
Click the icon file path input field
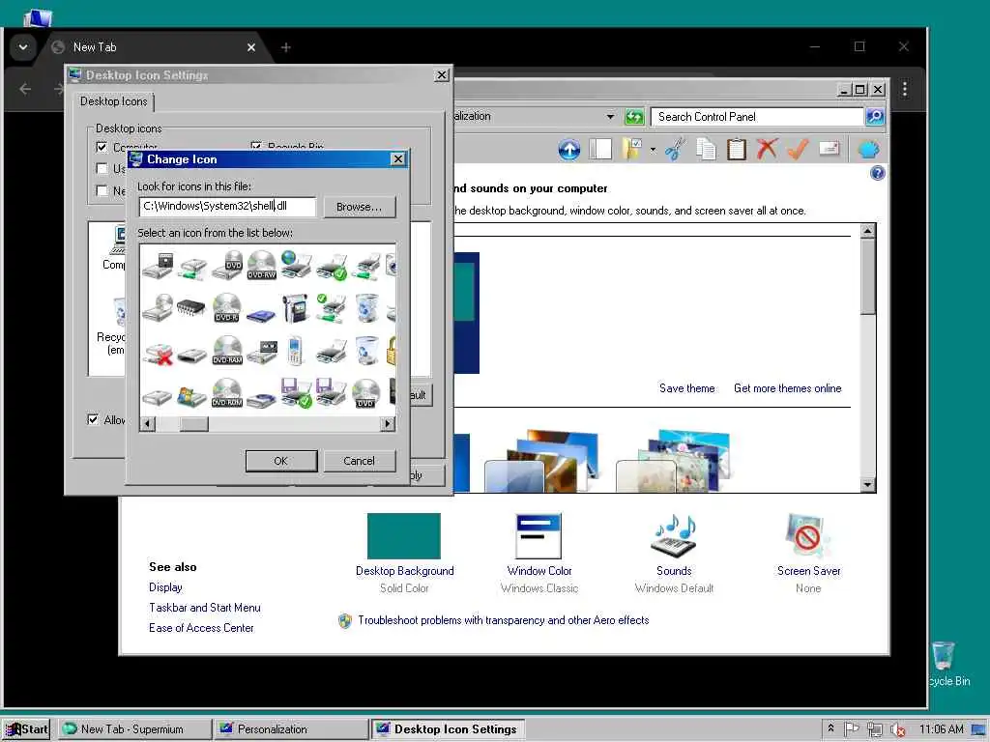coord(227,207)
